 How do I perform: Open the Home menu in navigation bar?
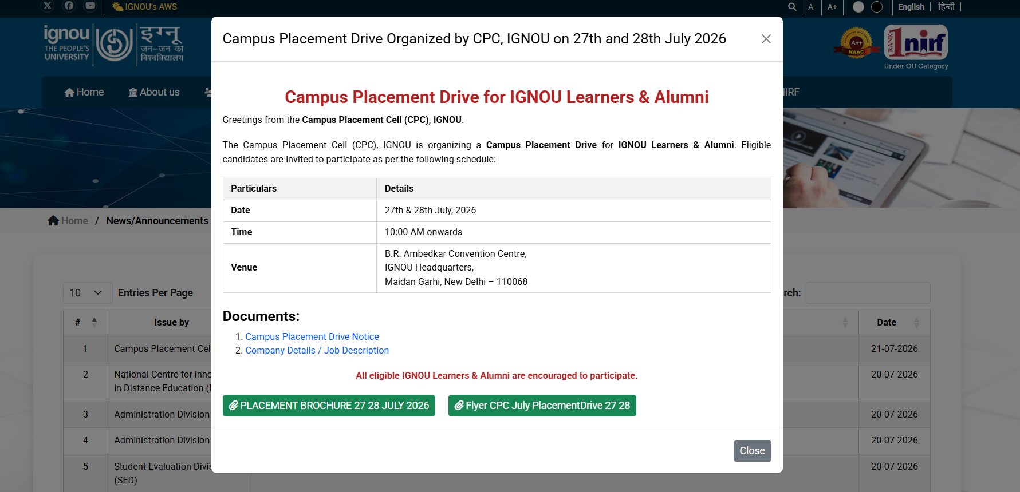[84, 92]
